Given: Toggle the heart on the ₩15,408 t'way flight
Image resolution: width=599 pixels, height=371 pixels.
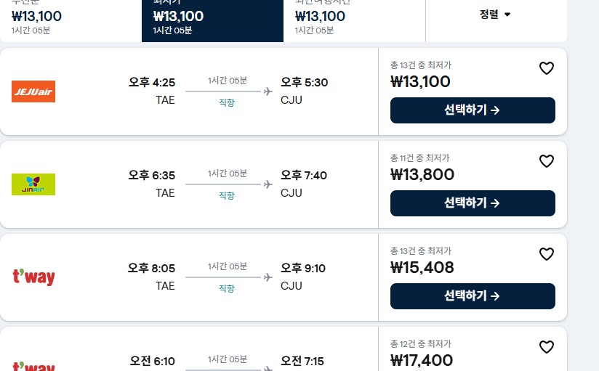Looking at the screenshot, I should pos(547,254).
